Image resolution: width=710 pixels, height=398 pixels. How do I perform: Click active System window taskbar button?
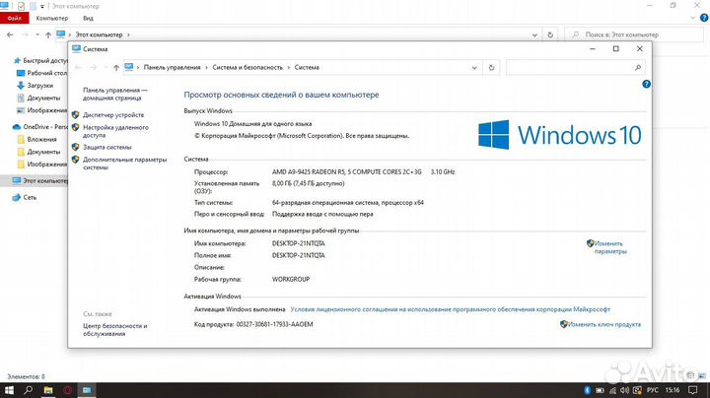tap(87, 390)
